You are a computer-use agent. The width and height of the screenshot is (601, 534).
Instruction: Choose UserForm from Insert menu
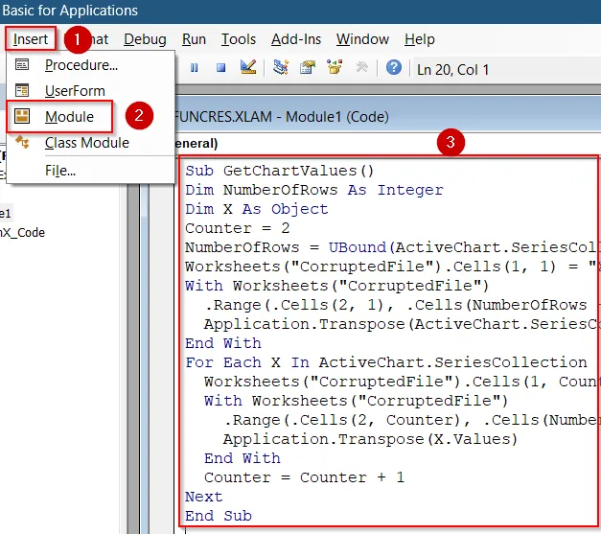(x=91, y=91)
